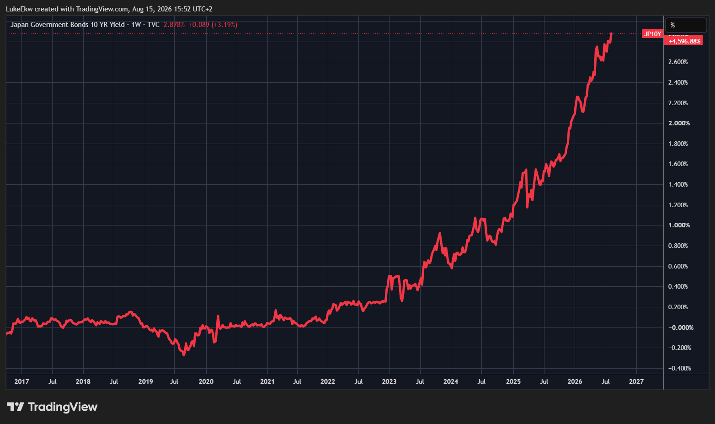Click the 1.400% price axis label
Screen dimensions: 715x424
[678, 184]
